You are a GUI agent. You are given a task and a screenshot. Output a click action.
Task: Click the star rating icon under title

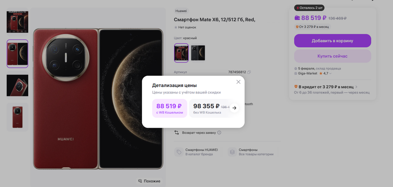click(176, 27)
